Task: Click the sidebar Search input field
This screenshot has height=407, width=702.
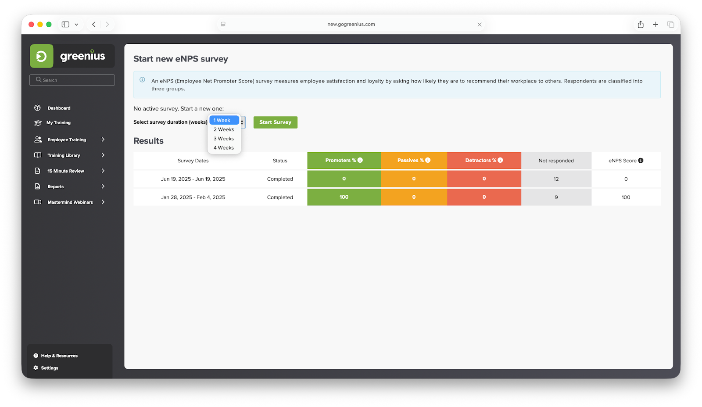Action: click(x=72, y=80)
